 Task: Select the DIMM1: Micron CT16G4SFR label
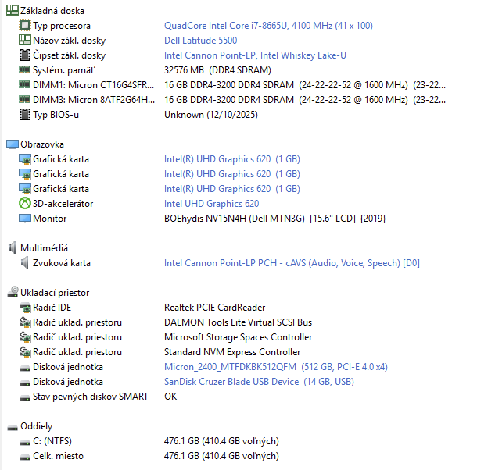[94, 85]
